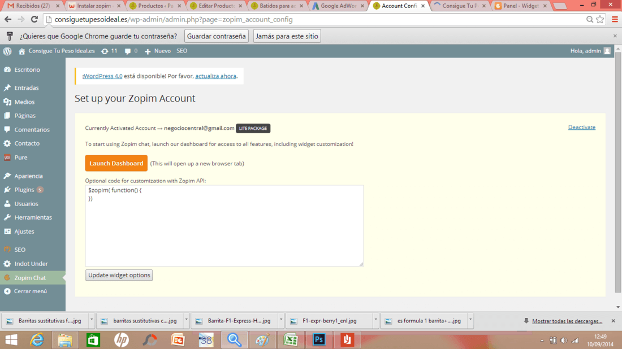Click Update widget options button

119,275
